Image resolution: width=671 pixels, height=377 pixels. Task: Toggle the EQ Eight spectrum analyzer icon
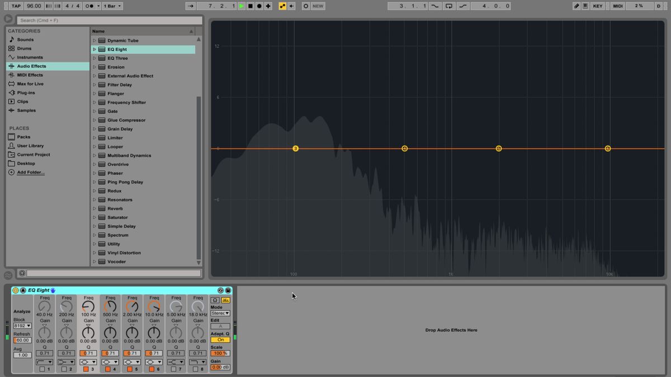pyautogui.click(x=226, y=300)
